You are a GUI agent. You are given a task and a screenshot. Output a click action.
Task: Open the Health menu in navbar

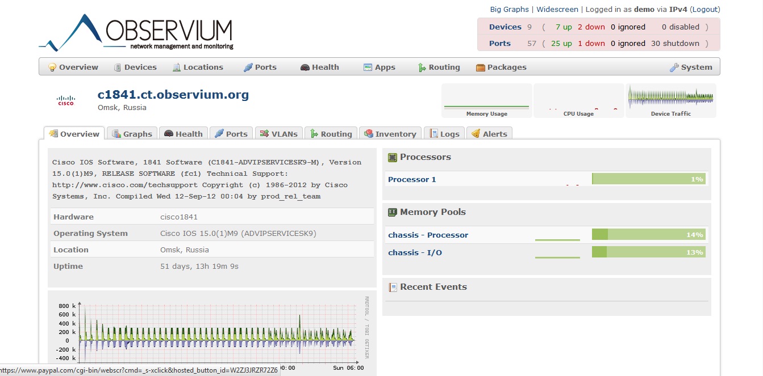[x=320, y=67]
